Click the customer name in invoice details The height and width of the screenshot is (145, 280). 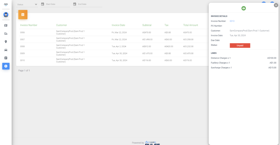click(x=249, y=31)
